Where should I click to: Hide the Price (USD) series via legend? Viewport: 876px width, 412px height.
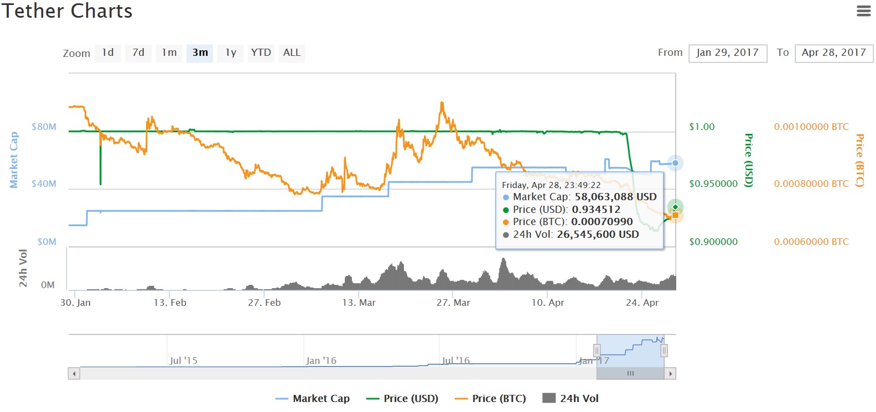[402, 398]
